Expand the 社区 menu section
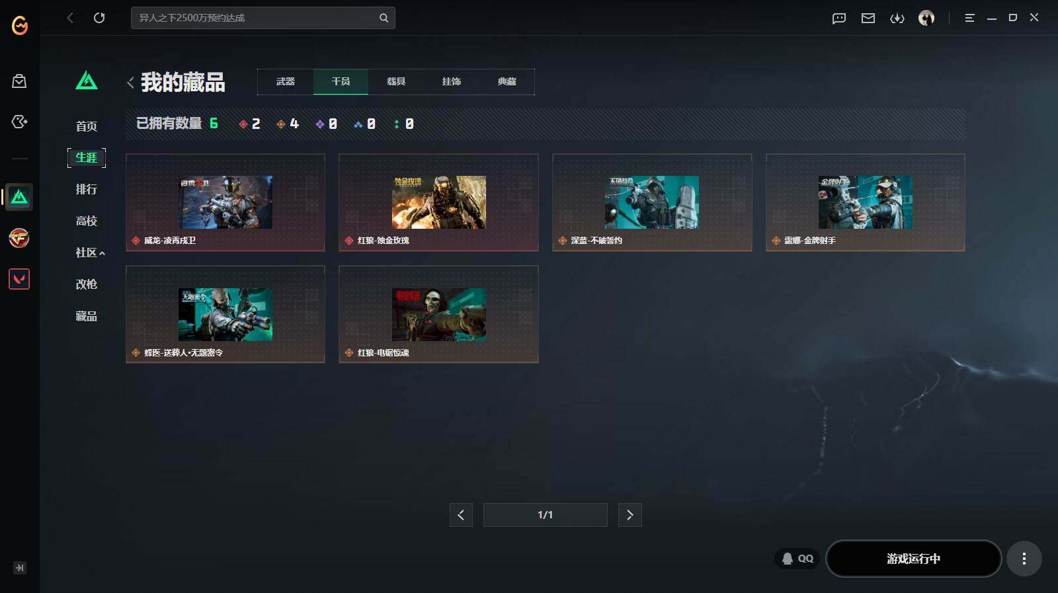The width and height of the screenshot is (1058, 593). pos(90,253)
